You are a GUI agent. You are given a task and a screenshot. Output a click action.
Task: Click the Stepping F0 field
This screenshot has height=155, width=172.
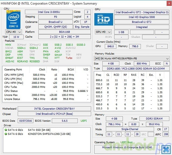tap(56, 17)
